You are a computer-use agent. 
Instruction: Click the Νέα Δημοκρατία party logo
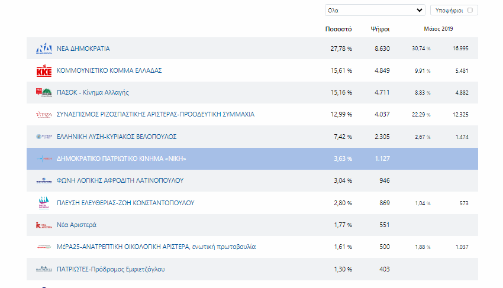click(x=44, y=48)
